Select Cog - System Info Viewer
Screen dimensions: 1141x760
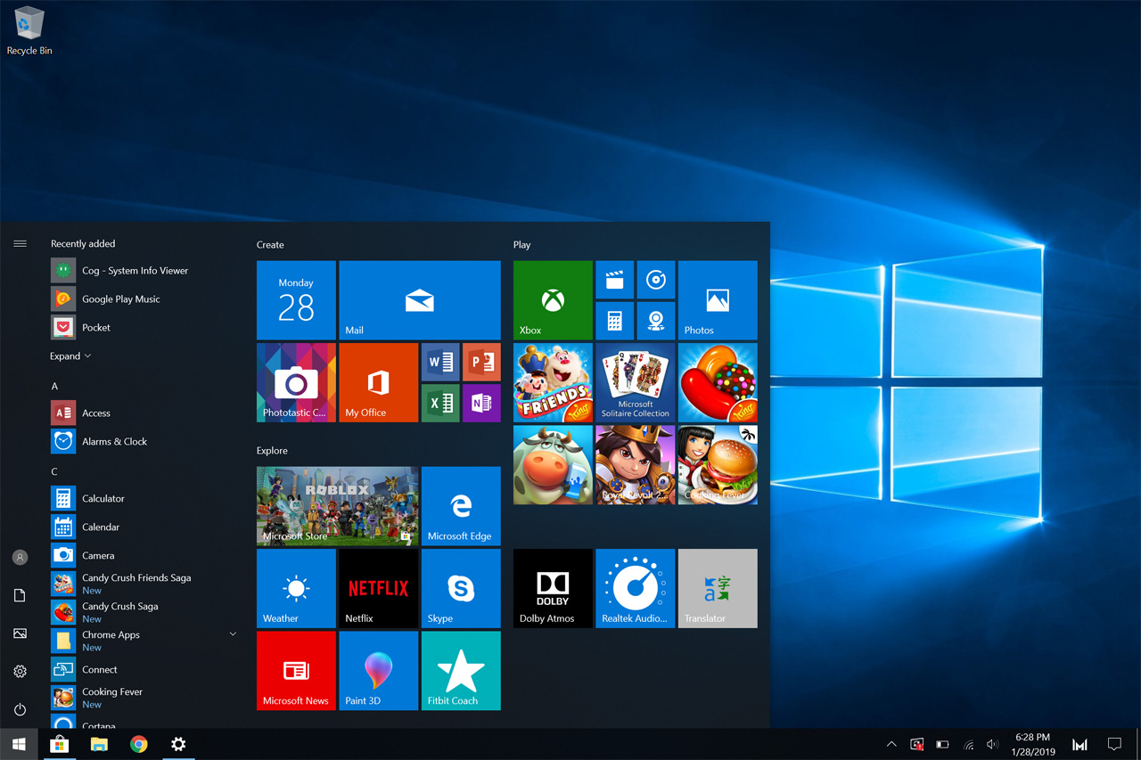tap(135, 270)
